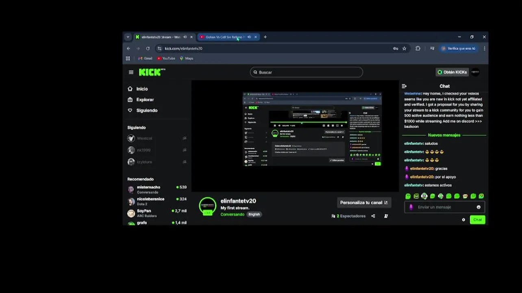Open Chrome three-dot menu
The width and height of the screenshot is (522, 293).
tap(484, 48)
